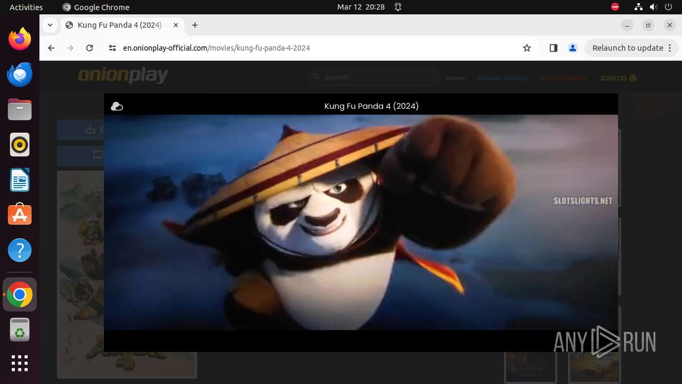Click the onionplay logo
The width and height of the screenshot is (682, 384).
point(123,76)
